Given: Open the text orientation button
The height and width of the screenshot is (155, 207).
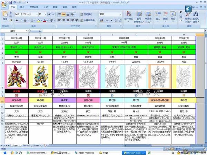Looking at the screenshot, I should [x=73, y=14].
